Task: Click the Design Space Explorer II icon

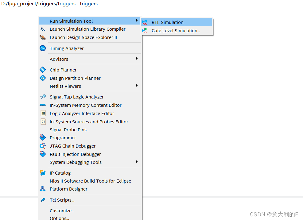Action: (x=43, y=37)
